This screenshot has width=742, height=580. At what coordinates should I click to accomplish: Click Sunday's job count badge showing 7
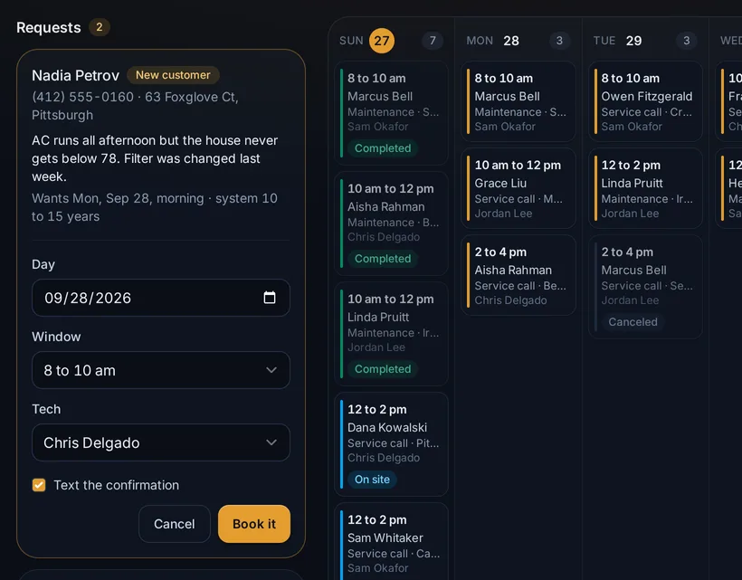[433, 41]
